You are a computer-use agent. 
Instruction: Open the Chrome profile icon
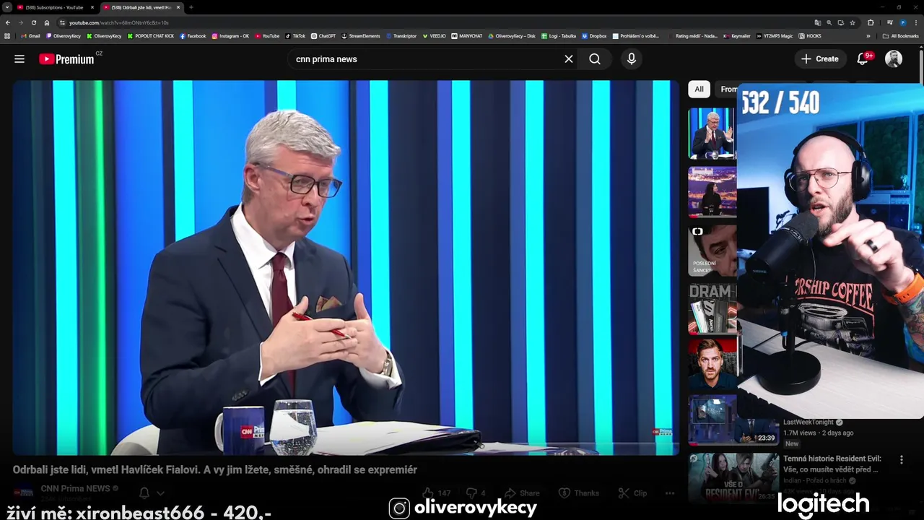click(x=903, y=22)
